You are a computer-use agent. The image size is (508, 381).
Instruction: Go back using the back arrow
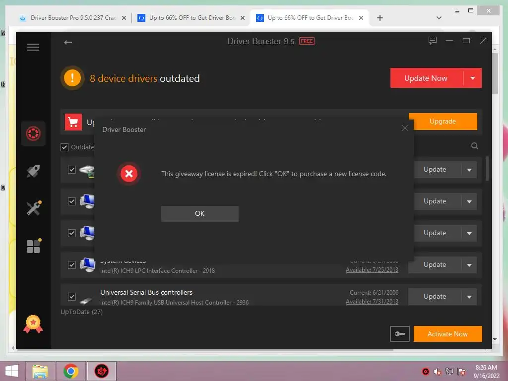[x=68, y=43]
